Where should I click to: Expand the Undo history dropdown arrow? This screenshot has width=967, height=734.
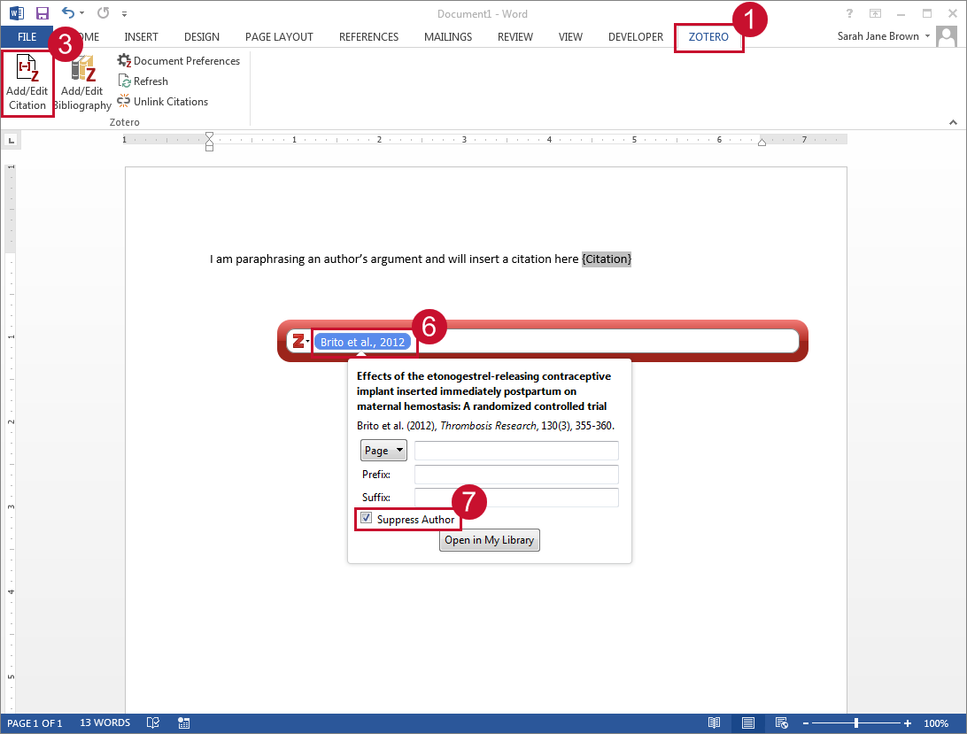(82, 13)
